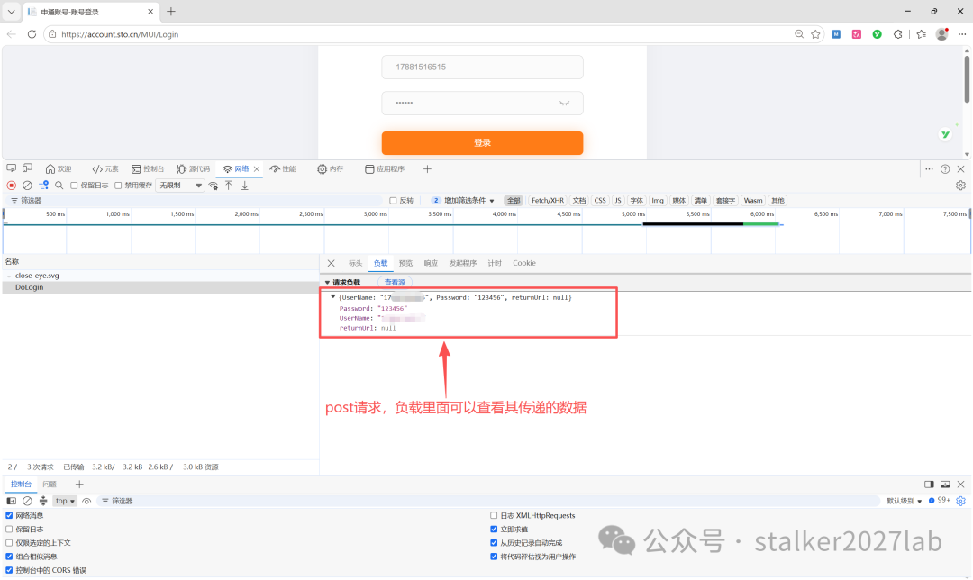Click the page vertical scrollbar
This screenshot has width=973, height=580.
pos(967,79)
